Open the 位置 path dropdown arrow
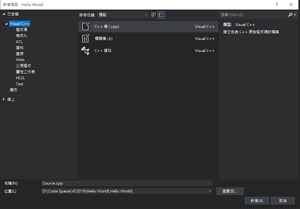 tap(210, 191)
